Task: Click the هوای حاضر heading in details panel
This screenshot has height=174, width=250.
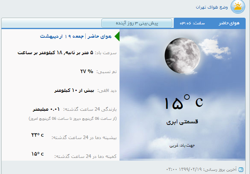Action: pyautogui.click(x=99, y=36)
